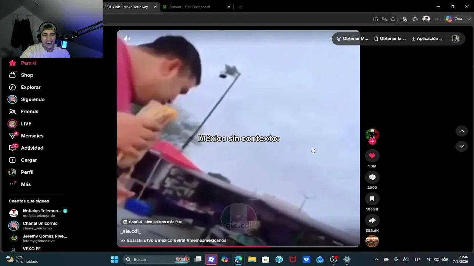The image size is (474, 266).
Task: Expand the Copilot Chat dropdown arrow
Action: point(469,19)
